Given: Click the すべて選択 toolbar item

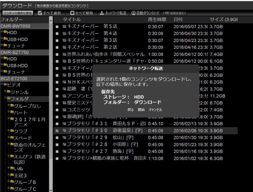Looking at the screenshot, I should click(49, 13).
